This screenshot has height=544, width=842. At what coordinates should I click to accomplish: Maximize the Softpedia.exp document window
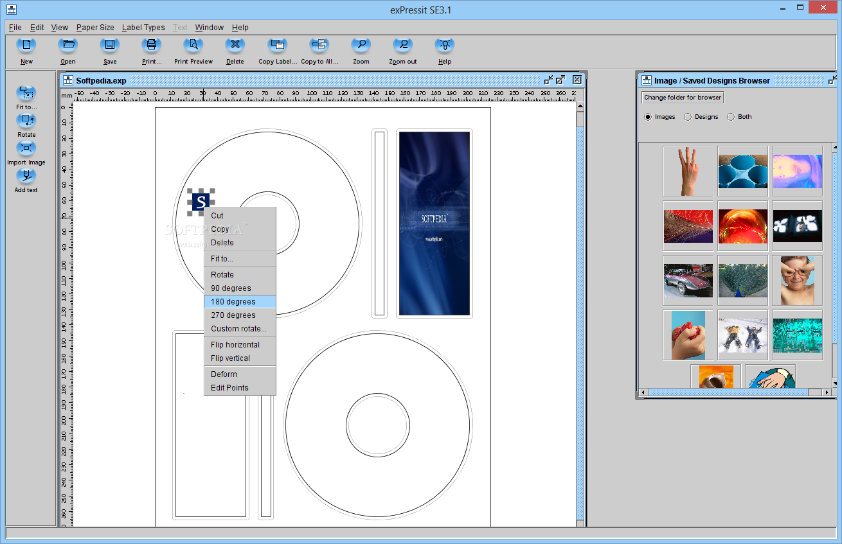click(x=560, y=80)
